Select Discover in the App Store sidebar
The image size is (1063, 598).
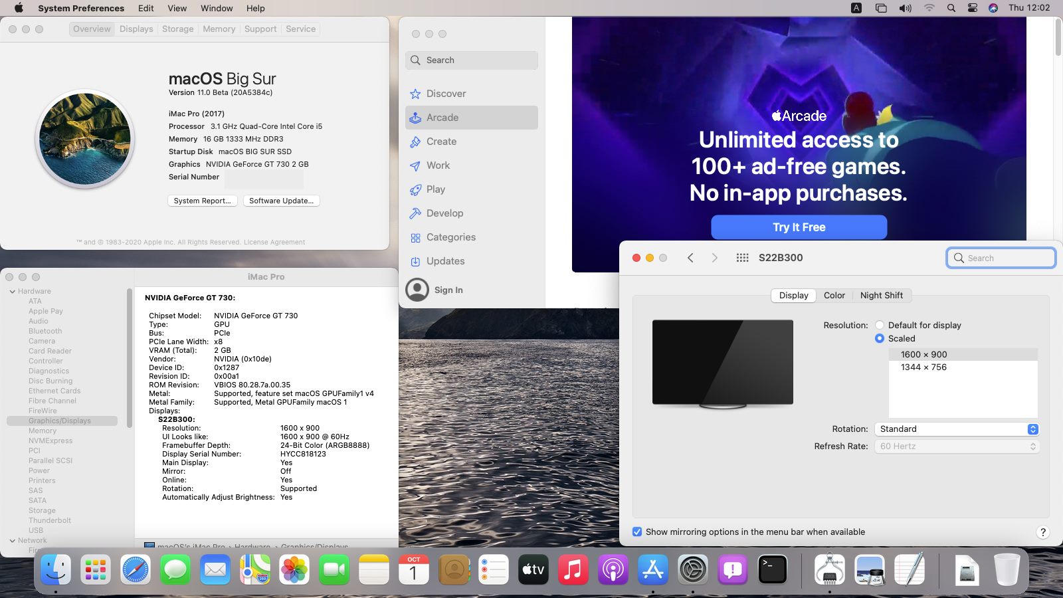pos(472,94)
